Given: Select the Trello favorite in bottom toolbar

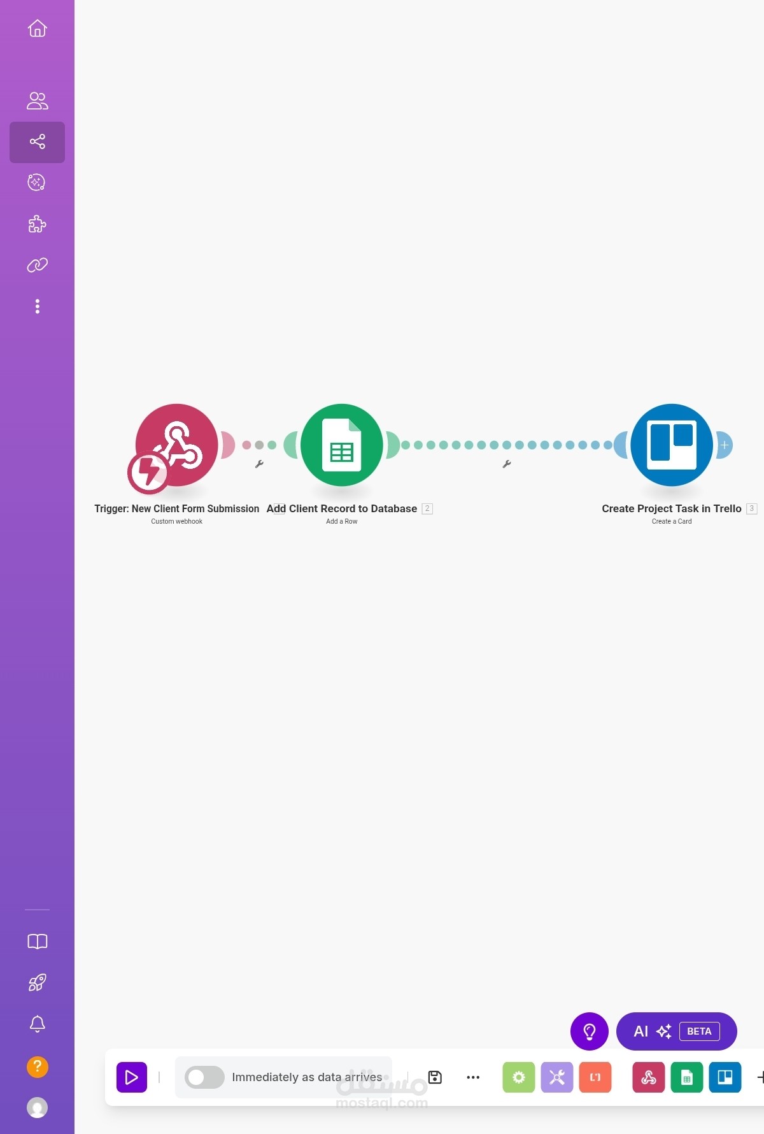Looking at the screenshot, I should [725, 1077].
